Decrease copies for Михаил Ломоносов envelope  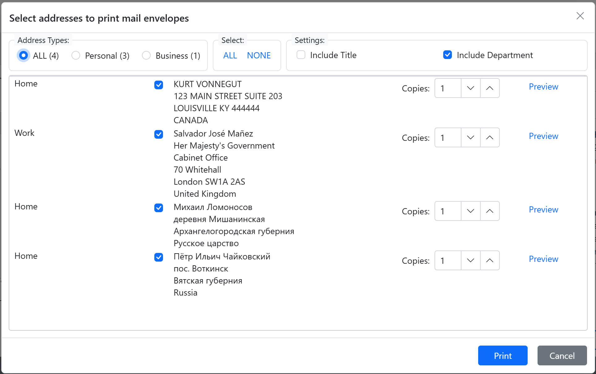470,211
